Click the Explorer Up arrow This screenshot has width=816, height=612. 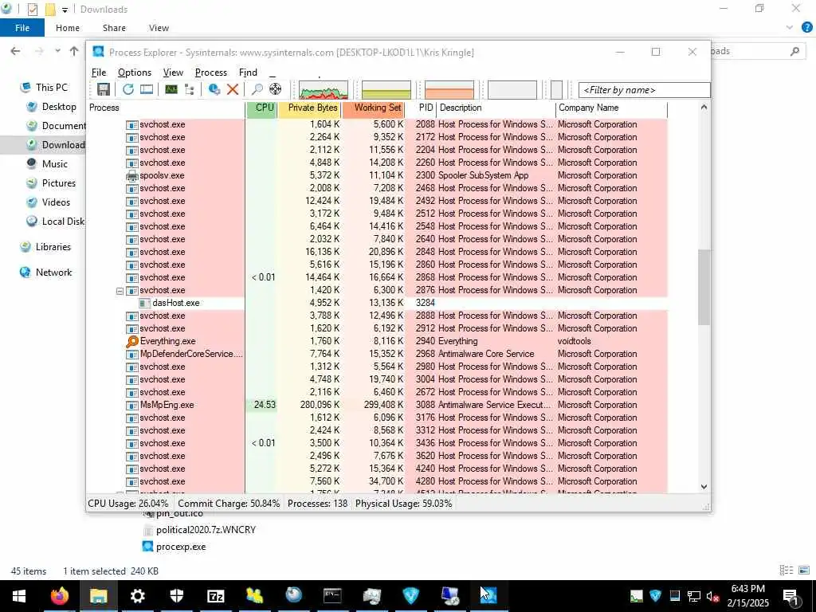click(74, 51)
